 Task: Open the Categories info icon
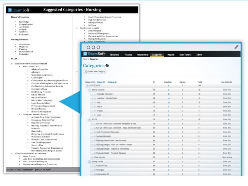(107, 66)
